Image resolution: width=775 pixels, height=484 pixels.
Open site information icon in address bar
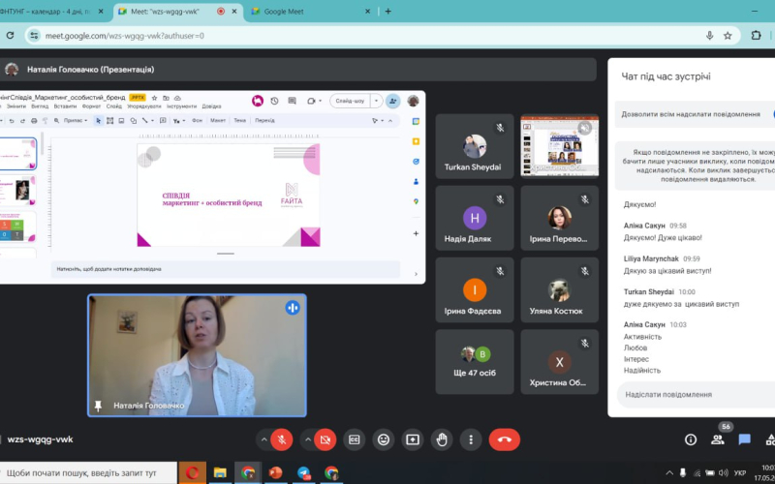(34, 36)
